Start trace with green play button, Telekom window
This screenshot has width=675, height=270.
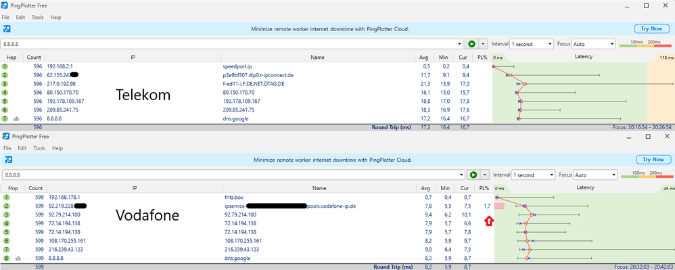pos(472,44)
